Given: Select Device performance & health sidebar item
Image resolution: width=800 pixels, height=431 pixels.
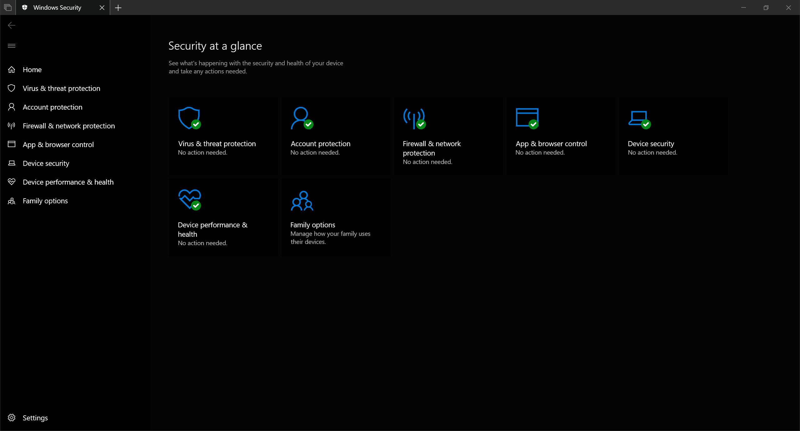Looking at the screenshot, I should (68, 182).
